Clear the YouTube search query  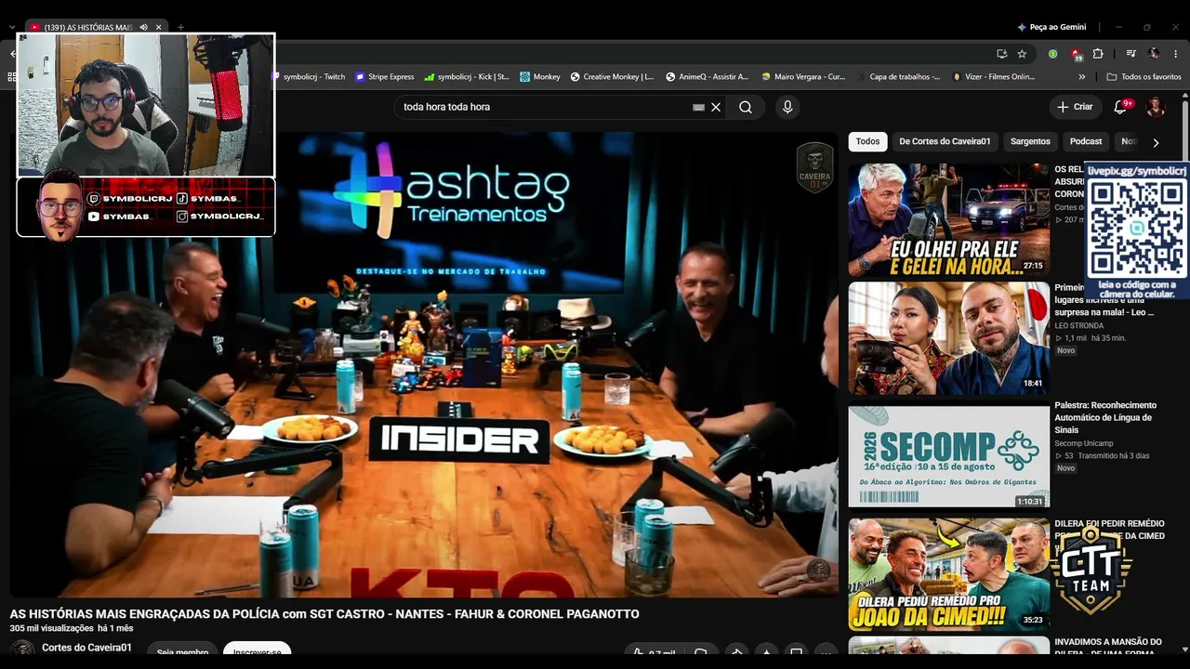pyautogui.click(x=716, y=107)
